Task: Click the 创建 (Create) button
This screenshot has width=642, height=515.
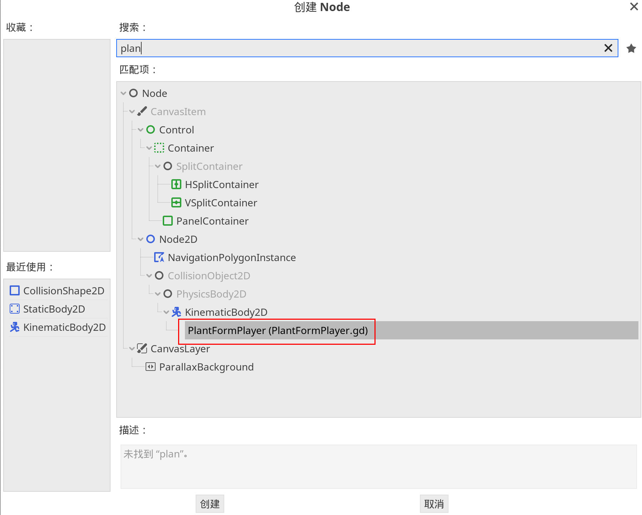Action: (x=210, y=504)
